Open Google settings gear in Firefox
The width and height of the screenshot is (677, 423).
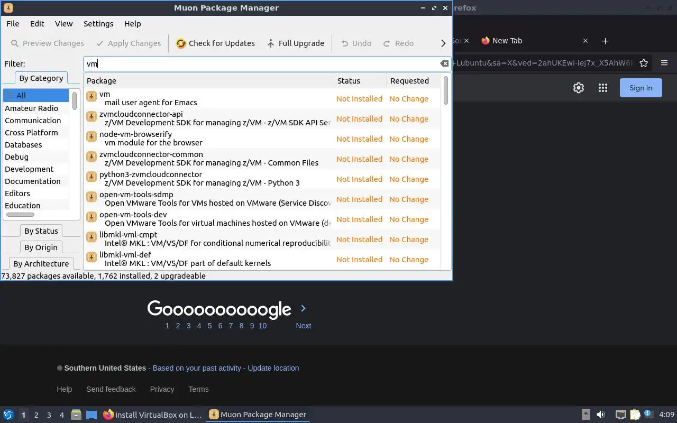579,88
